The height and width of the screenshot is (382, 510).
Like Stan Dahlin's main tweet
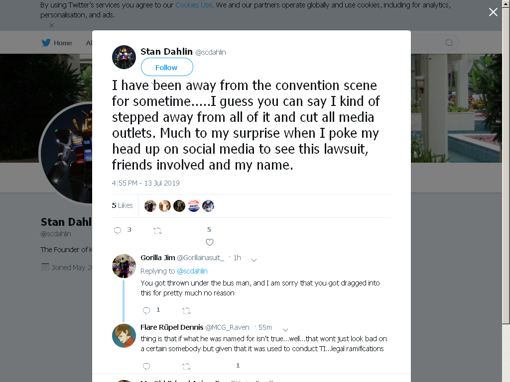210,242
